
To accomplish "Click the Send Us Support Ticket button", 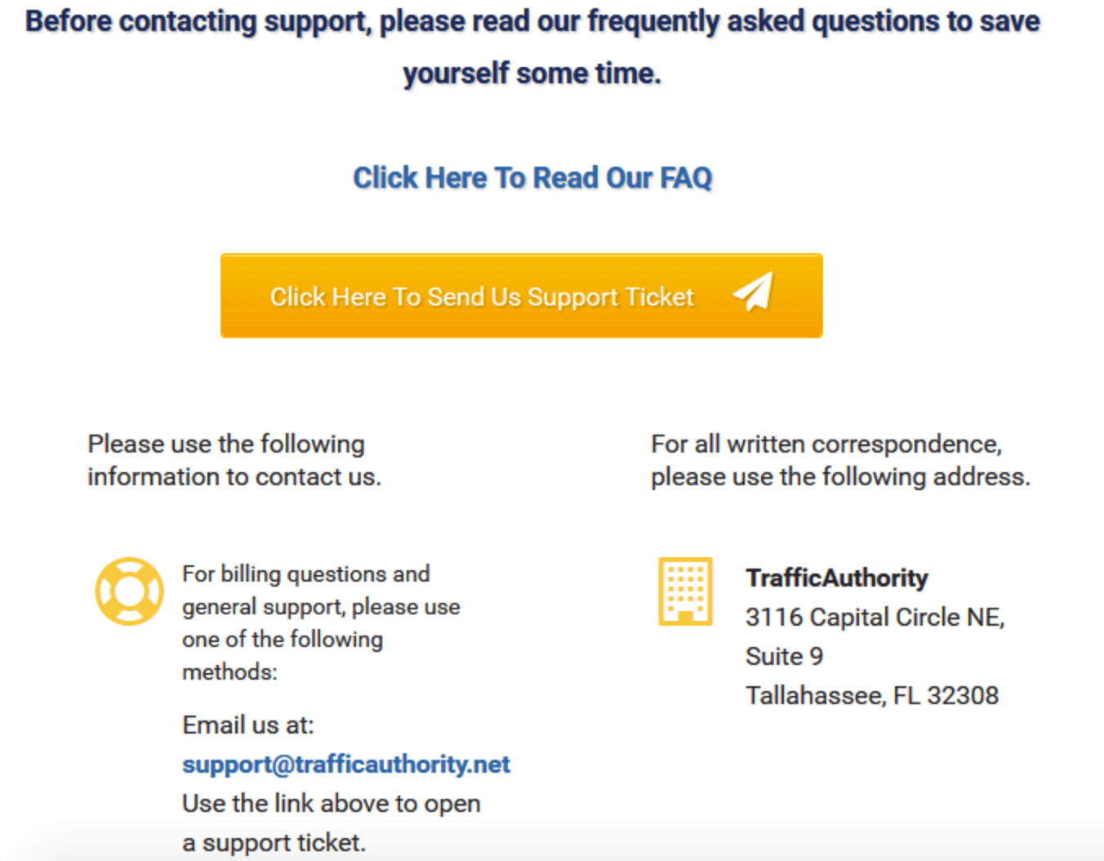I will [521, 296].
